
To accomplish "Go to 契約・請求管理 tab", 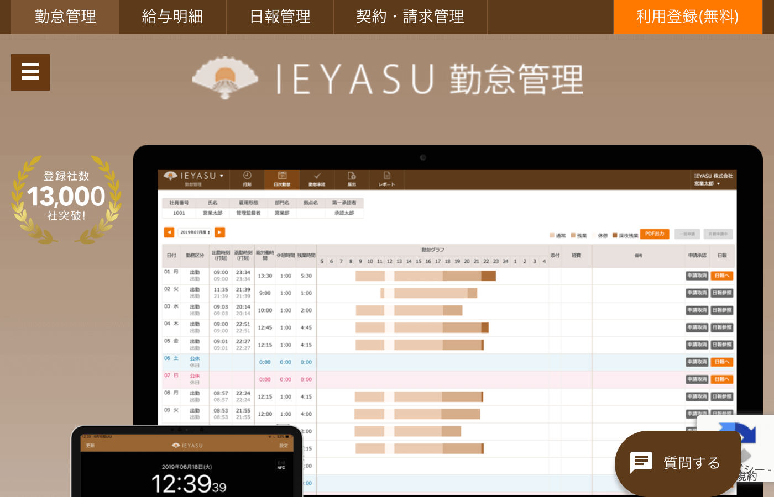I will [410, 17].
